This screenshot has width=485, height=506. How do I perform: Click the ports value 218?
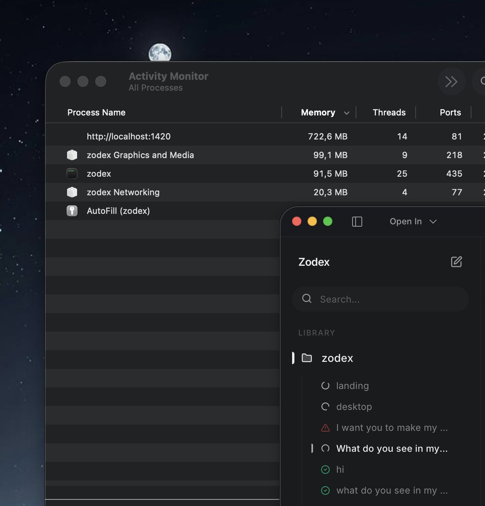coord(454,155)
